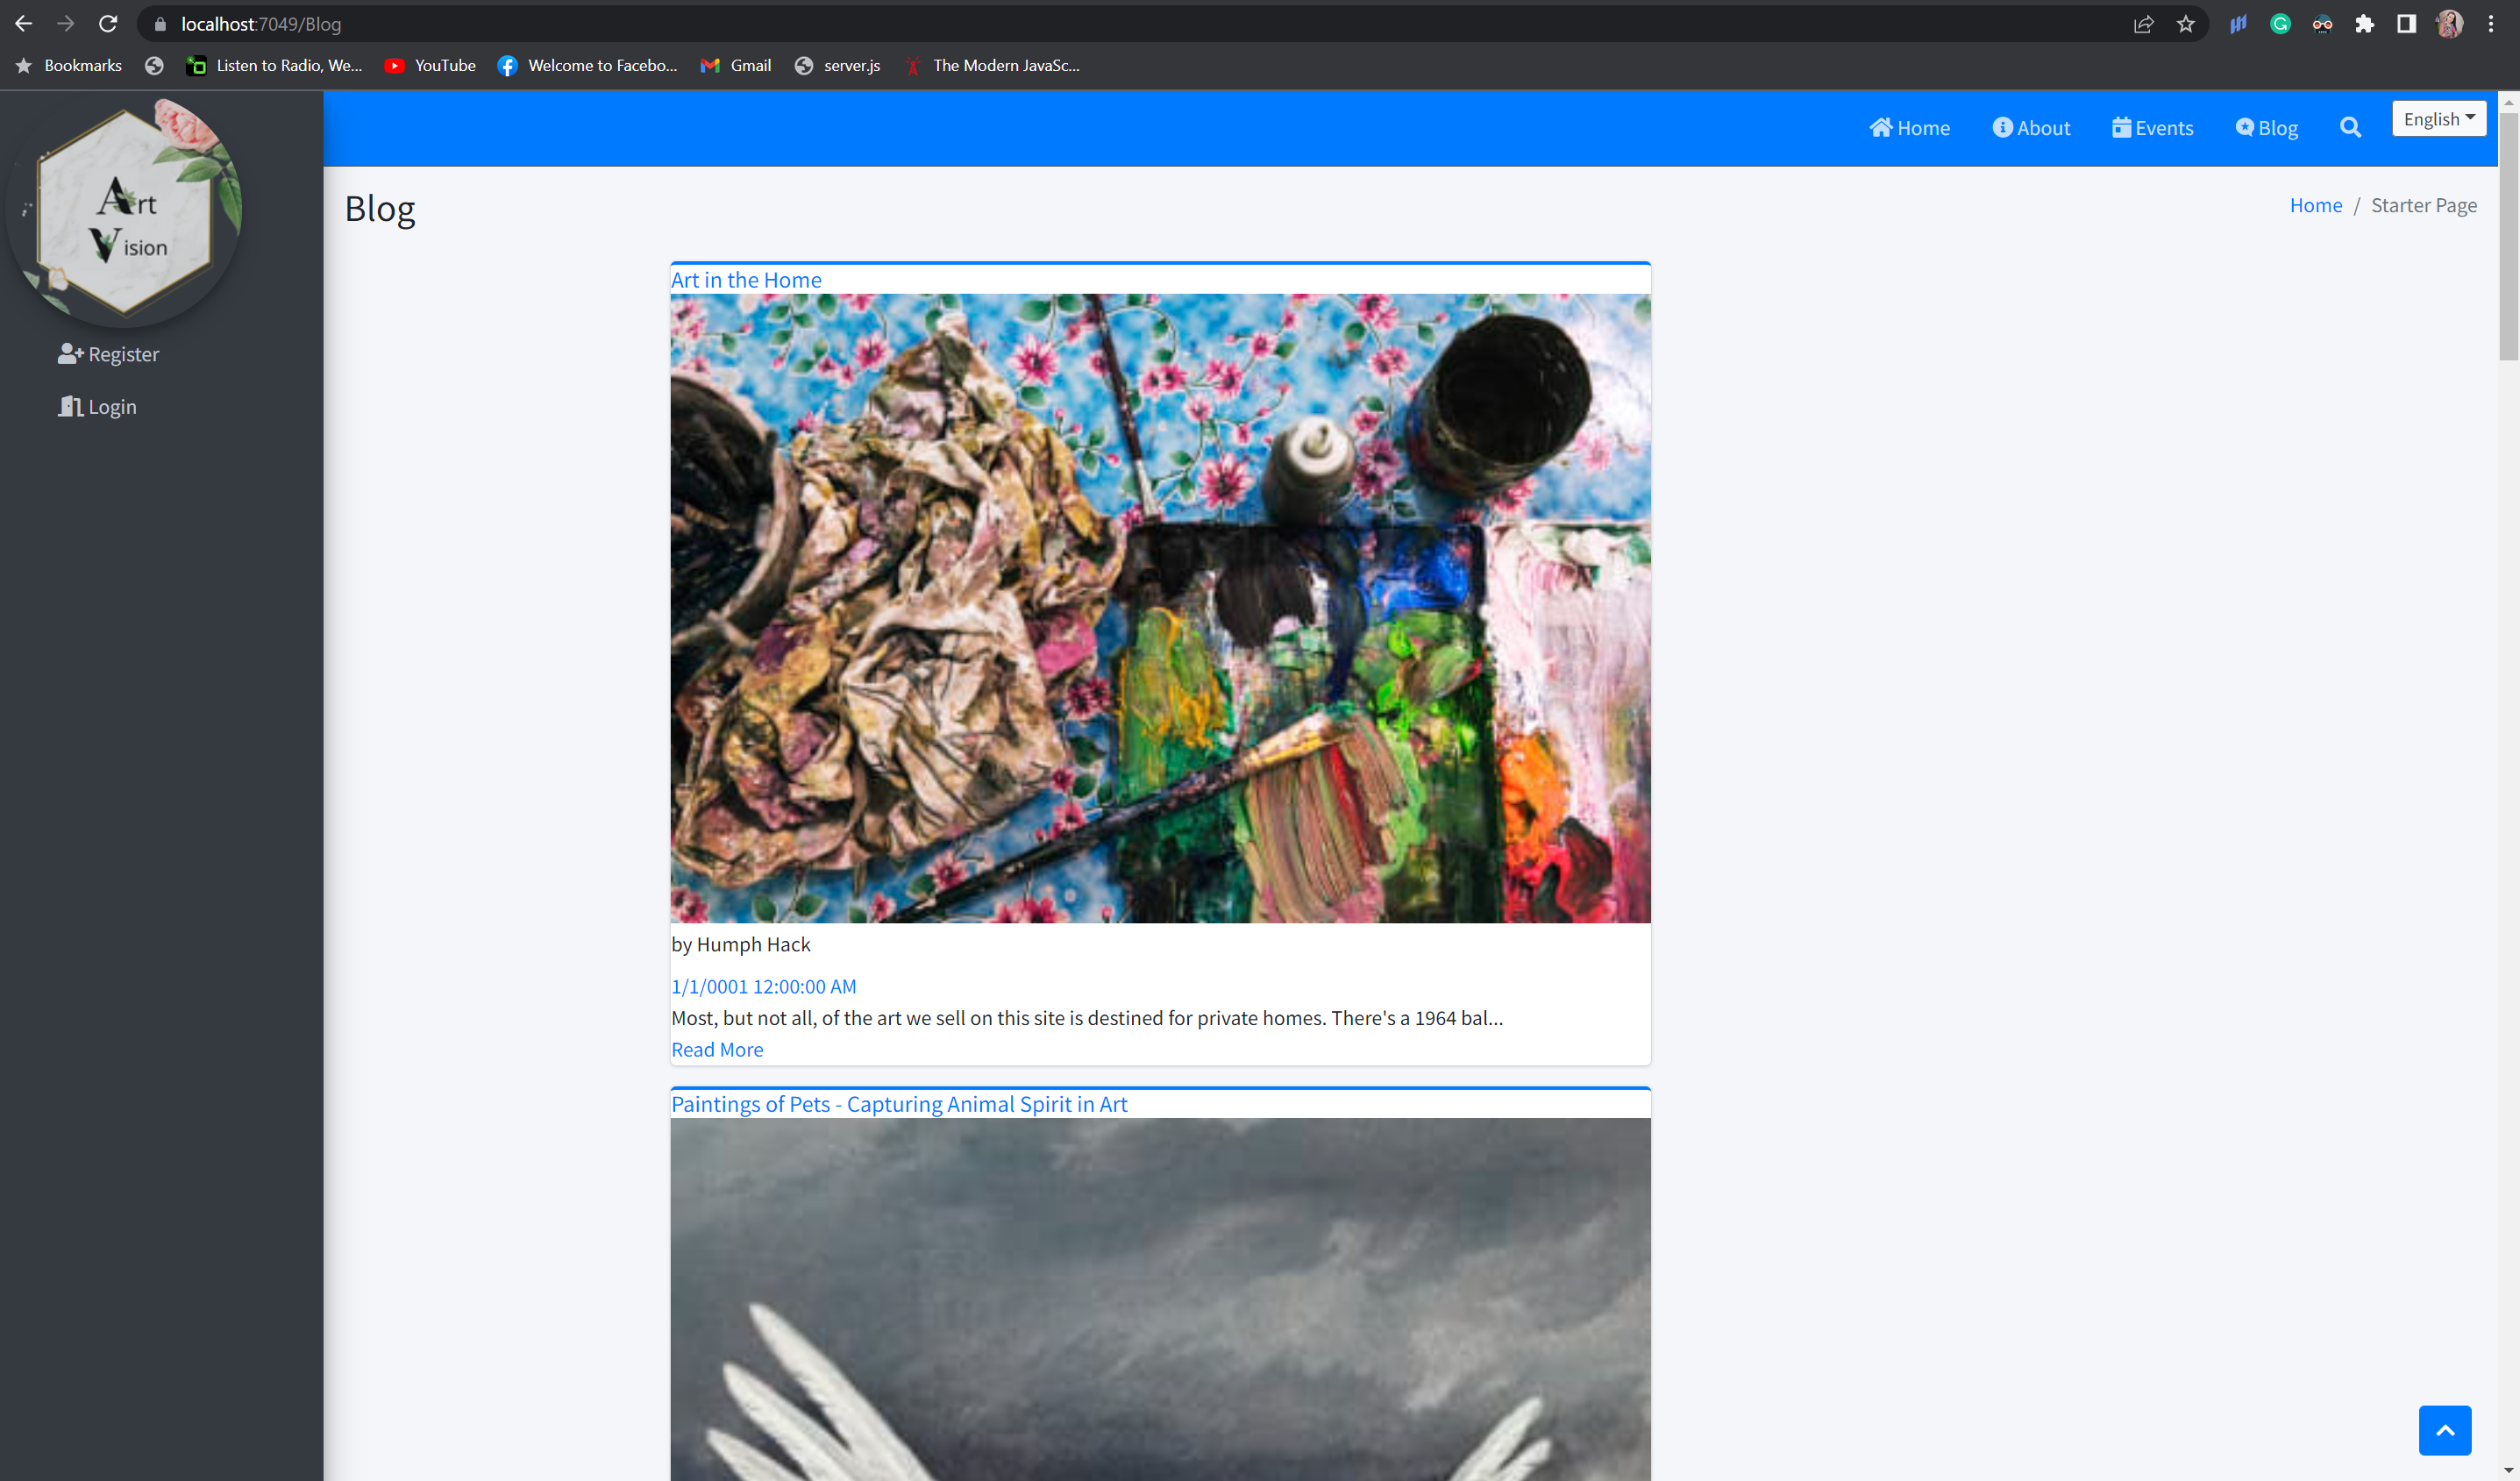Image resolution: width=2520 pixels, height=1481 pixels.
Task: Open the Bookmarks folder in the bookmarks bar
Action: (x=68, y=66)
